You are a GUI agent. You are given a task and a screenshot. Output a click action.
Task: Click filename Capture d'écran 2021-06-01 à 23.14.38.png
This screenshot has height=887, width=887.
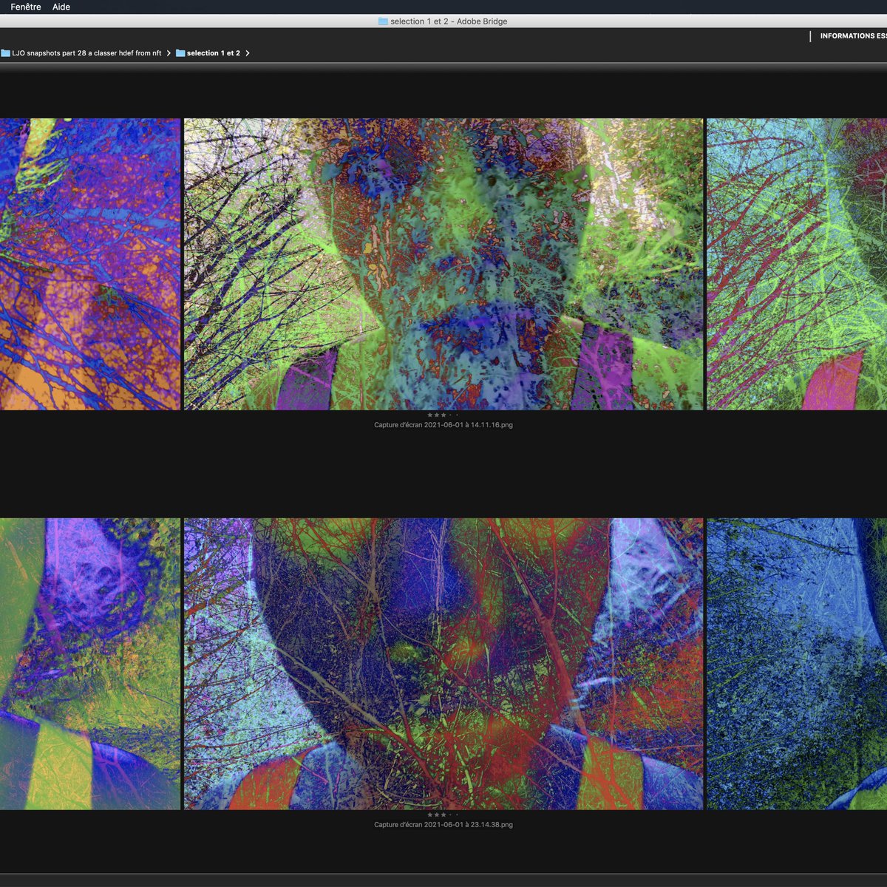point(443,825)
